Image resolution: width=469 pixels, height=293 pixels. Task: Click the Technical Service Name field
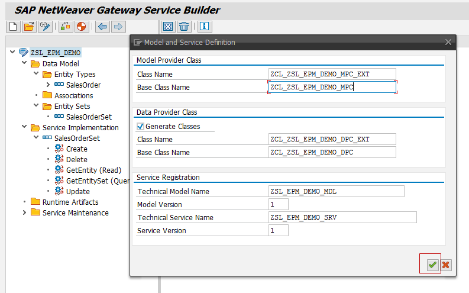(342, 218)
